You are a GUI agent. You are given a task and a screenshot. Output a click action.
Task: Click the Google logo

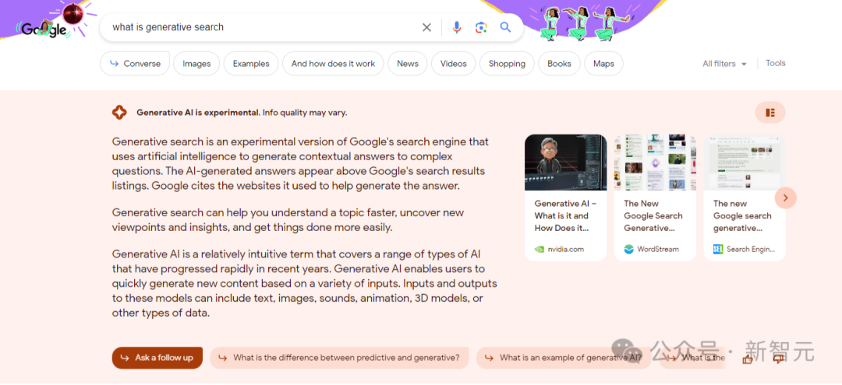pos(44,29)
